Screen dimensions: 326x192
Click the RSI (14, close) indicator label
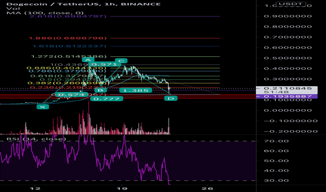36,139
